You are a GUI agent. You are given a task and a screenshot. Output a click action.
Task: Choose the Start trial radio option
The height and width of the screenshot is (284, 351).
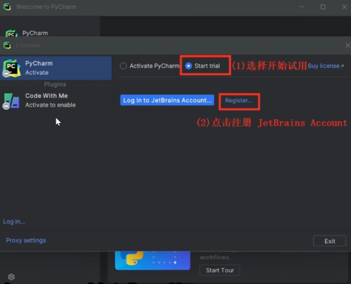189,66
